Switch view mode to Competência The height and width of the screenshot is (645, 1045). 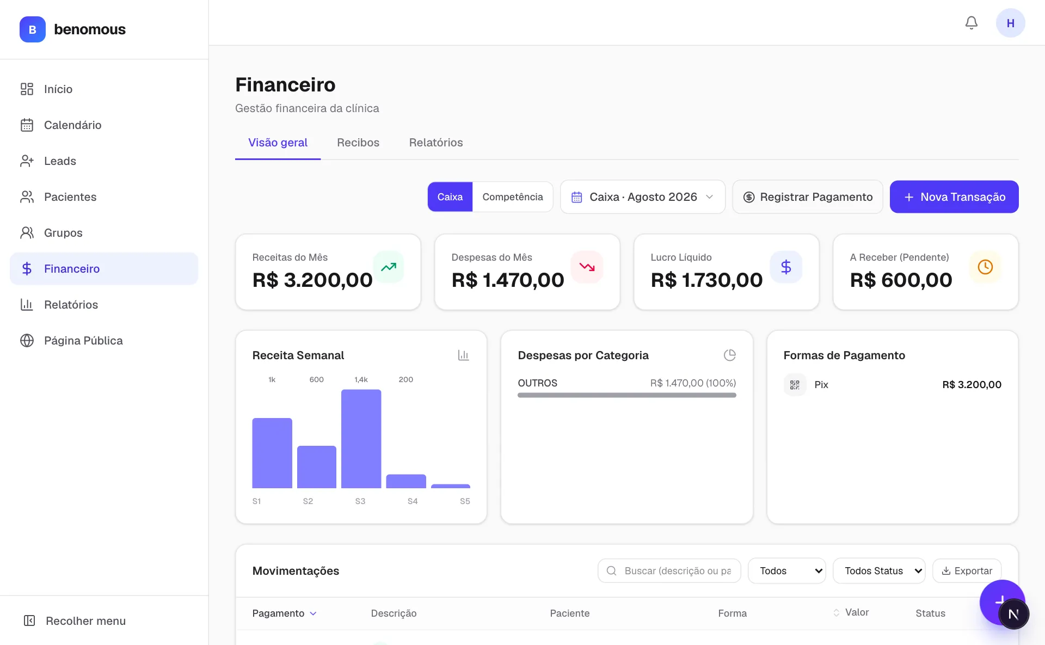click(x=513, y=197)
